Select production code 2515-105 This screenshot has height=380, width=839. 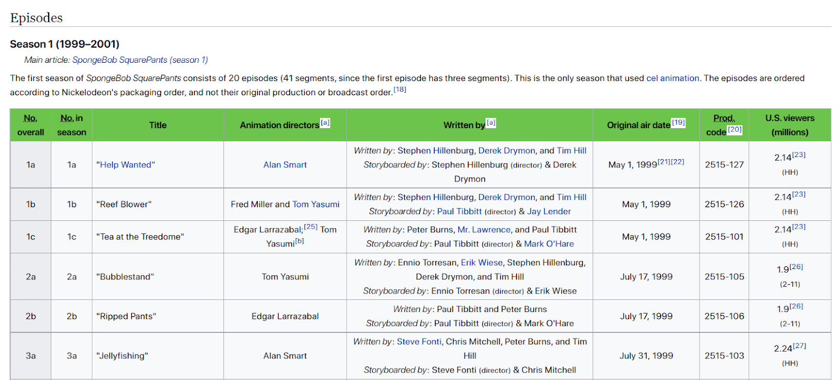pos(724,276)
